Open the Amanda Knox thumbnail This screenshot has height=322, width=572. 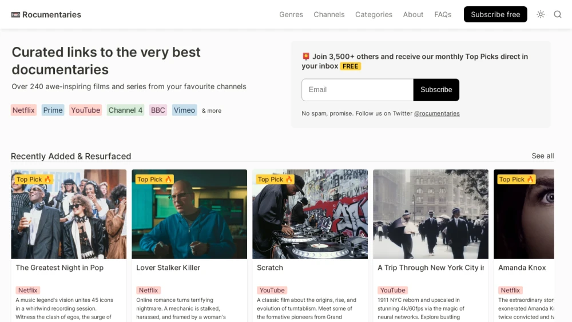point(524,214)
